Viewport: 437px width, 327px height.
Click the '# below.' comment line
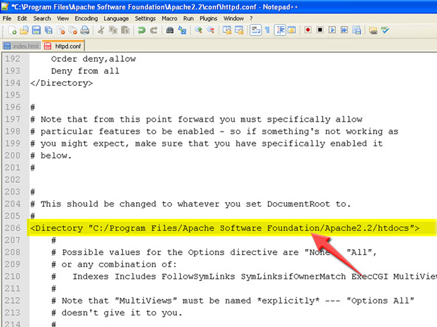(x=50, y=156)
